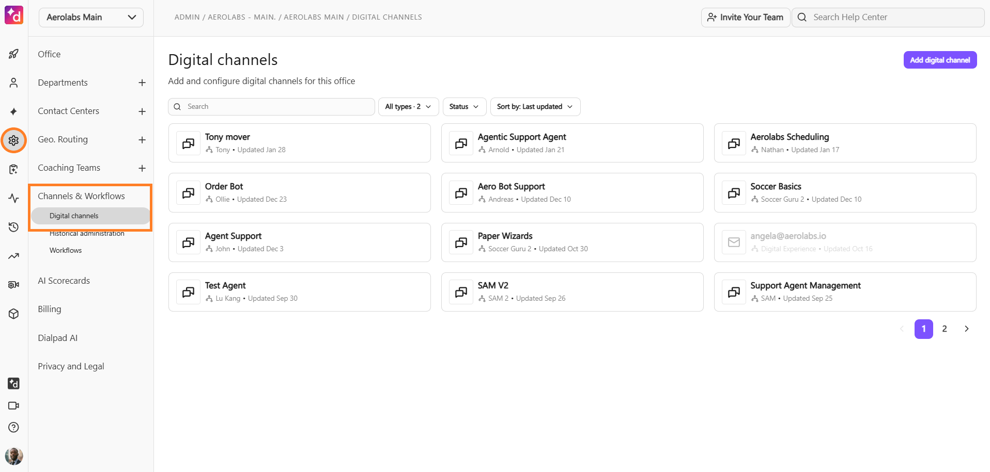
Task: Launch the Dialpad app icon near bottom
Action: 14,383
